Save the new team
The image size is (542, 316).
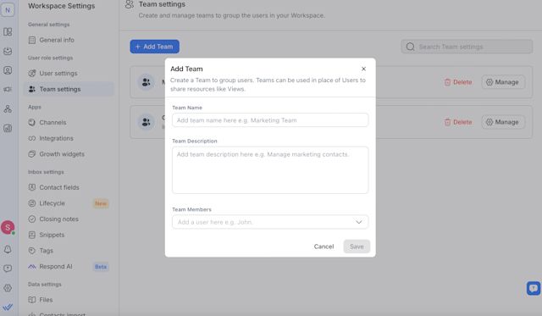point(357,247)
